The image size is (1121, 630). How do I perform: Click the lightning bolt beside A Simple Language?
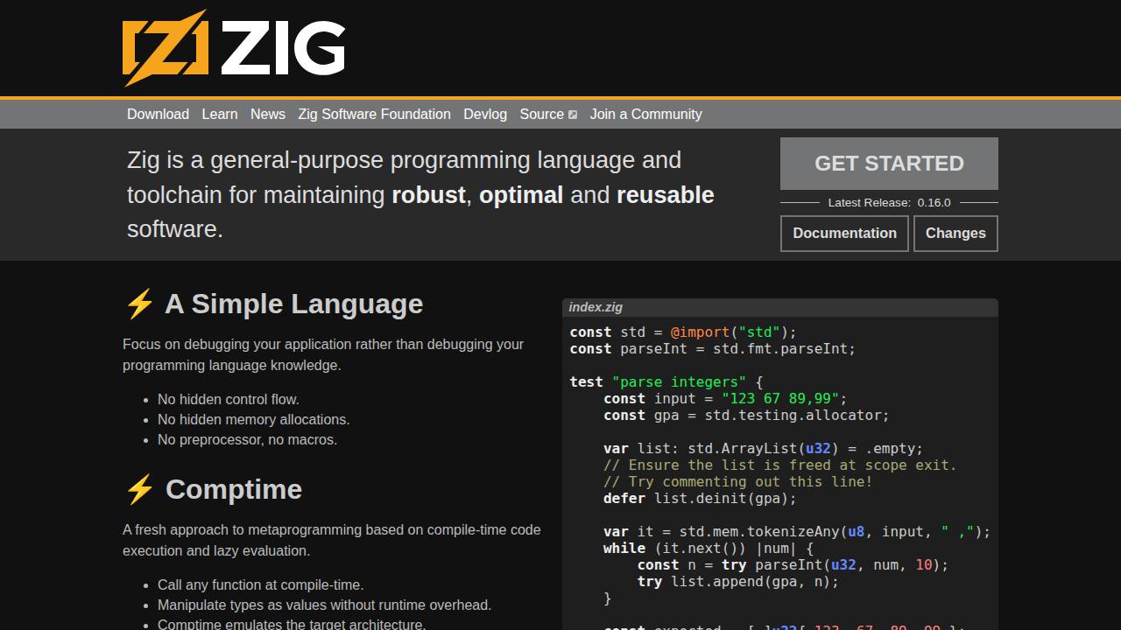(140, 304)
